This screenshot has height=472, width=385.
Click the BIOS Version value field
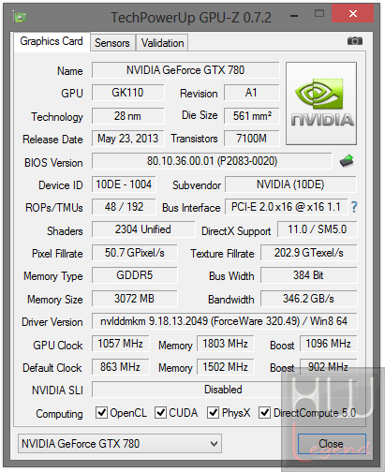(212, 161)
